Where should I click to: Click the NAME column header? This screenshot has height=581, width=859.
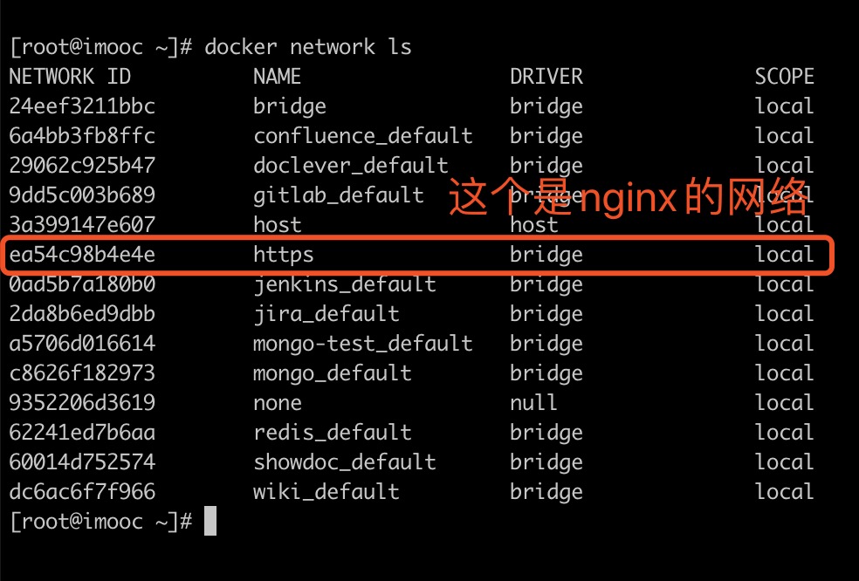tap(277, 77)
